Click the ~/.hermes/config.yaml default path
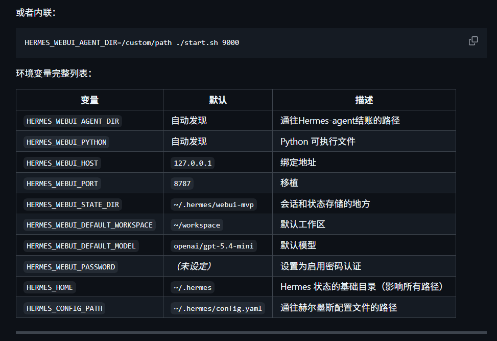Viewport: 497px width, 341px height. pos(218,309)
